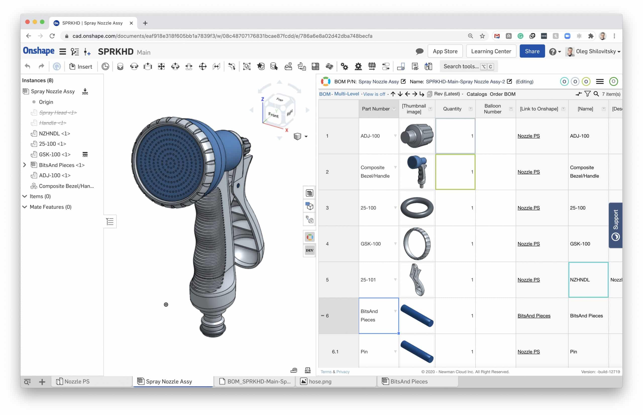Click the GSK-100 ring thumbnail image
Image resolution: width=643 pixels, height=415 pixels.
417,244
